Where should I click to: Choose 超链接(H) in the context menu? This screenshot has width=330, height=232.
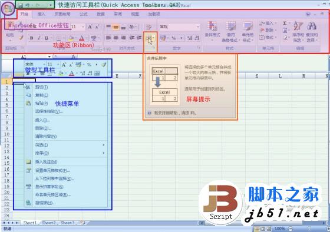(65, 203)
